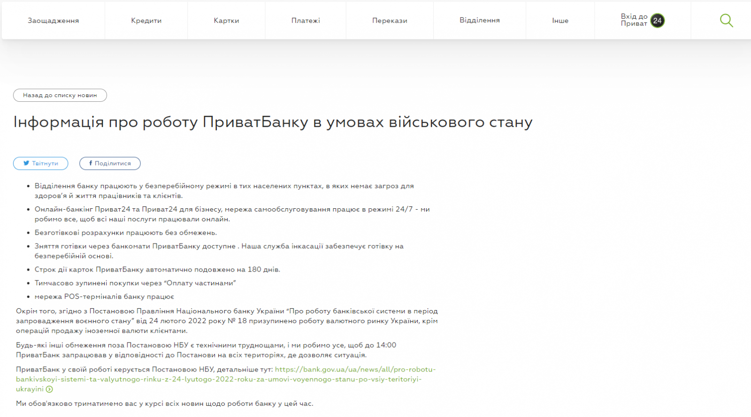
Task: Click bullet text Тимчасово зупинені покупки
Action: coord(135,283)
